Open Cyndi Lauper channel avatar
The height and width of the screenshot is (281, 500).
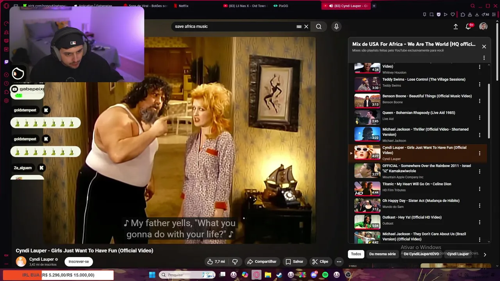point(21,261)
